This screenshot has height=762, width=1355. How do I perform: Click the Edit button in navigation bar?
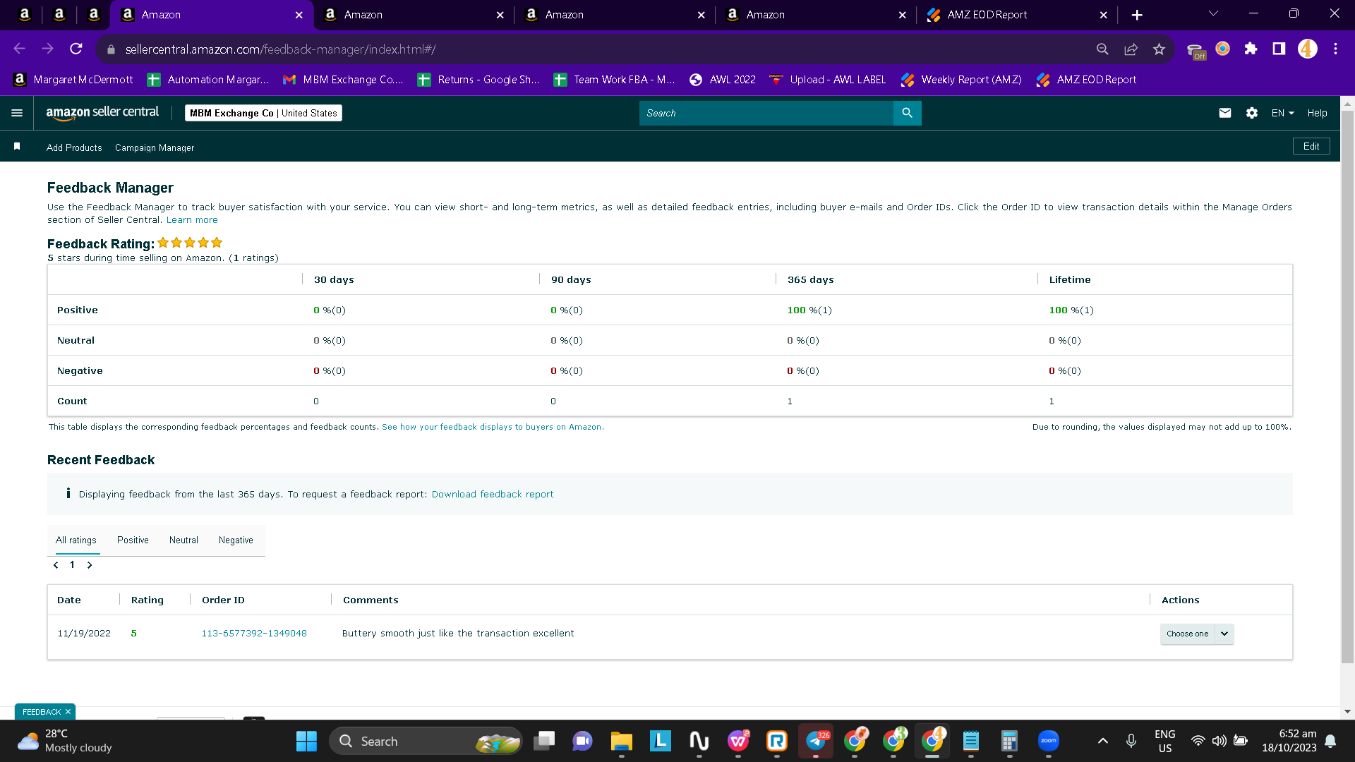(1311, 146)
